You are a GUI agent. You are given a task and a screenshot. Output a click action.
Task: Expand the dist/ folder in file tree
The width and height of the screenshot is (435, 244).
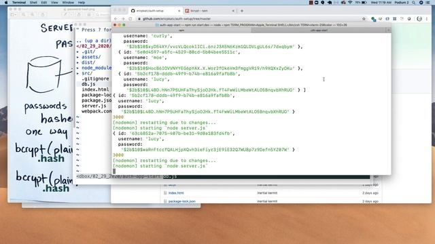86,62
